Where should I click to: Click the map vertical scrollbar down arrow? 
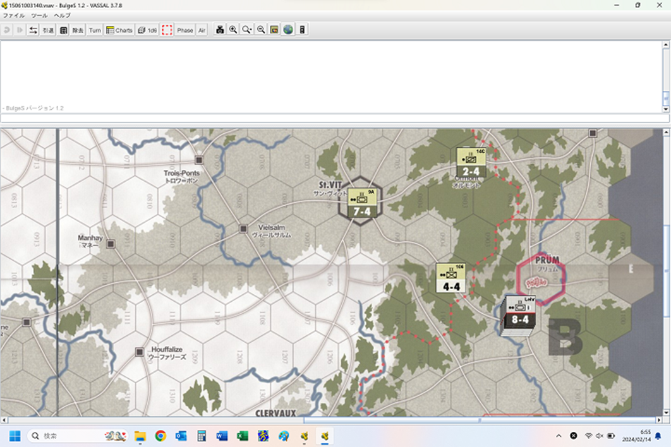click(x=667, y=413)
